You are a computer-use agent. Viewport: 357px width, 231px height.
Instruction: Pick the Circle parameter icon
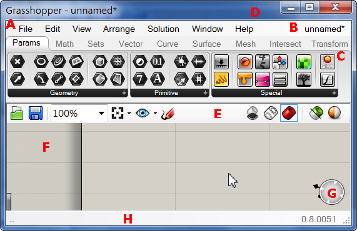41,62
